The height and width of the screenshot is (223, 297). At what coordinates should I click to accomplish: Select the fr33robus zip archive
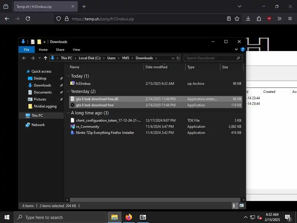[x=156, y=83]
